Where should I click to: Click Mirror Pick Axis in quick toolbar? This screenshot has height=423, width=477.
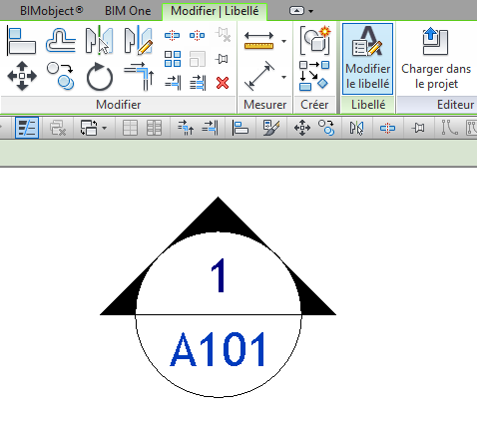[x=356, y=128]
